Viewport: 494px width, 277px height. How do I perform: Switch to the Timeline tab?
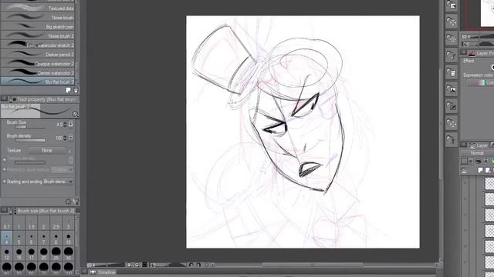pyautogui.click(x=103, y=272)
